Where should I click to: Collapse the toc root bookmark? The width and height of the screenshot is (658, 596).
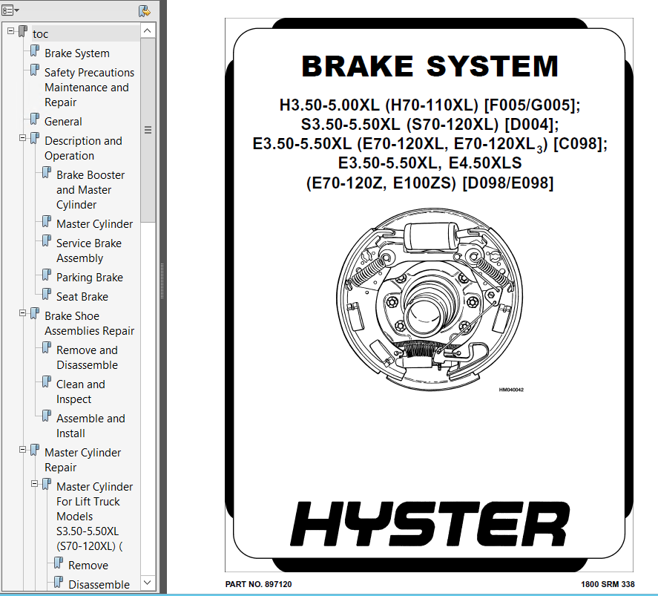tap(11, 30)
